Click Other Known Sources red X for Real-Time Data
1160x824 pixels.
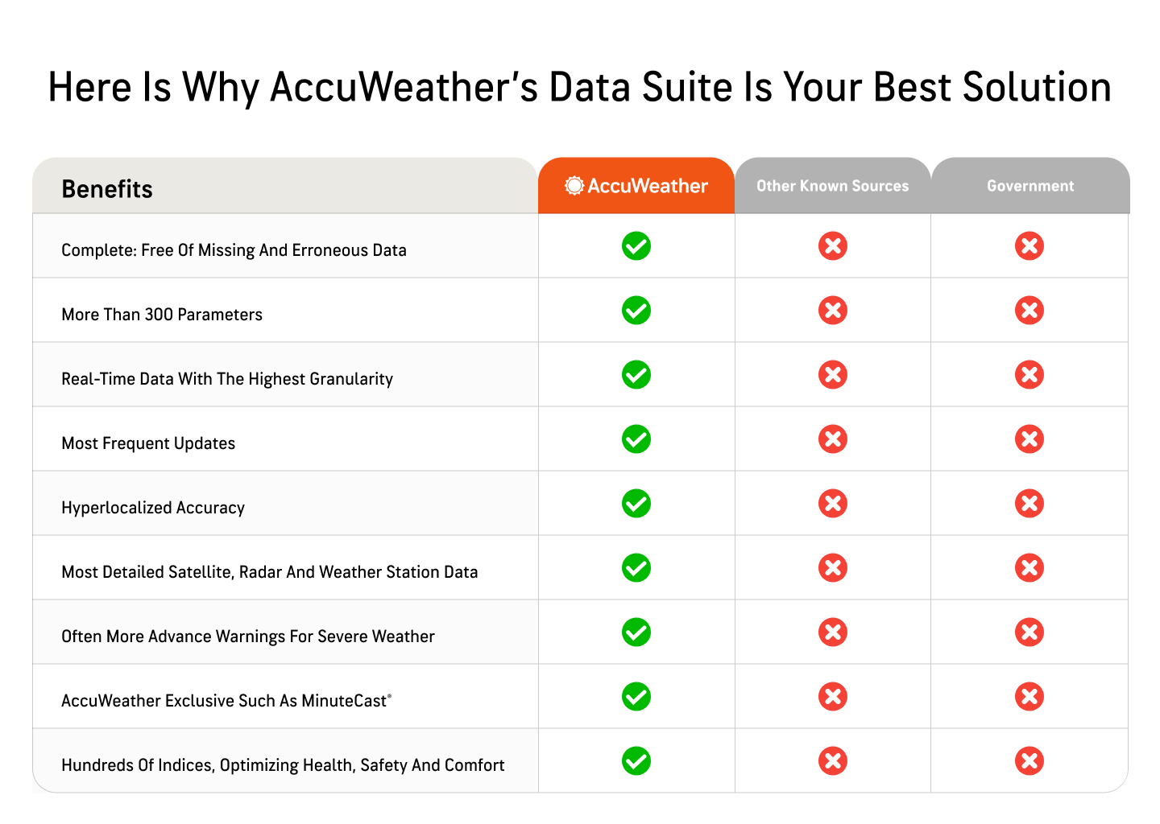tap(833, 375)
